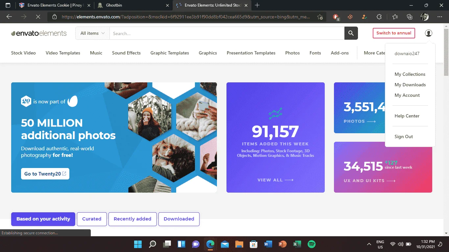
Task: Open the Edge Collections icon
Action: tap(410, 17)
